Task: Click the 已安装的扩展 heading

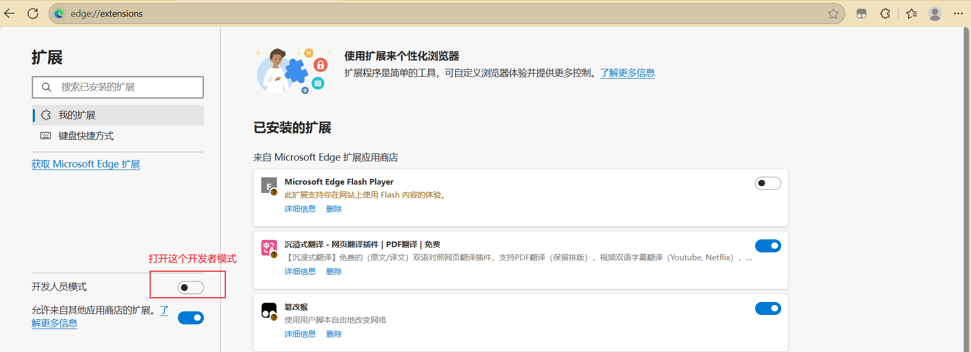Action: coord(293,128)
